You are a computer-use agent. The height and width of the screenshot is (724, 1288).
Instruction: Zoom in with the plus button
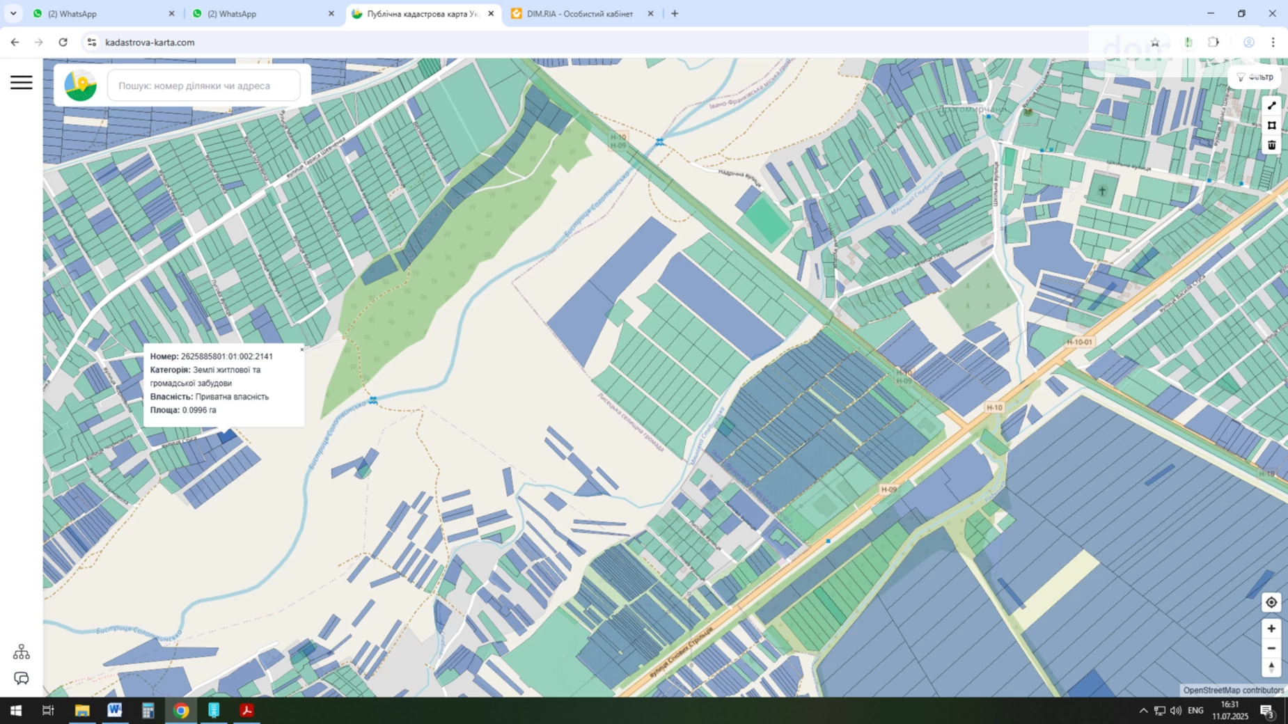[1271, 629]
